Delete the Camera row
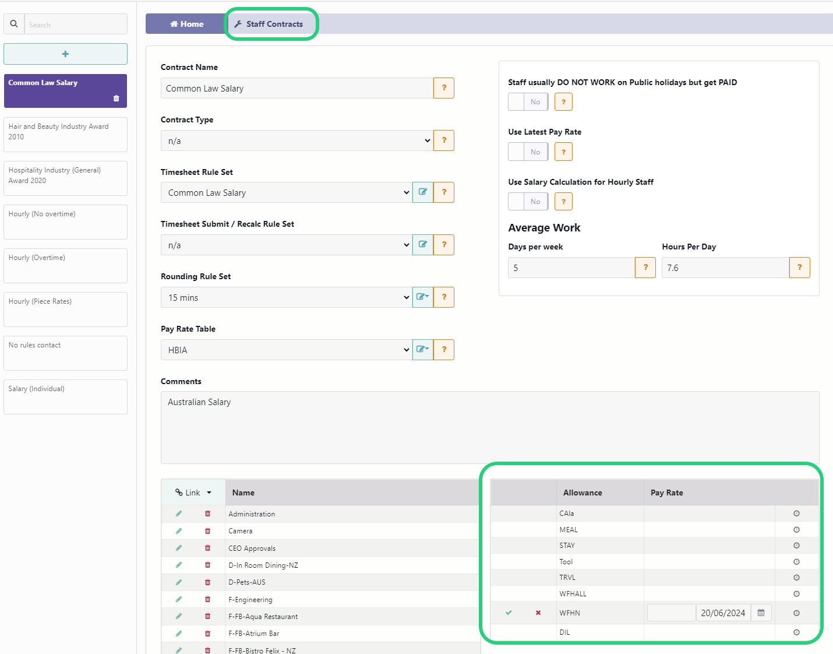 [x=207, y=530]
